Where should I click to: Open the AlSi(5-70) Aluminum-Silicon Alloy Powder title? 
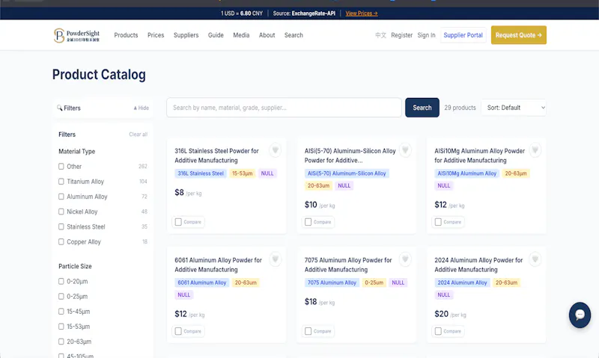pyautogui.click(x=350, y=155)
